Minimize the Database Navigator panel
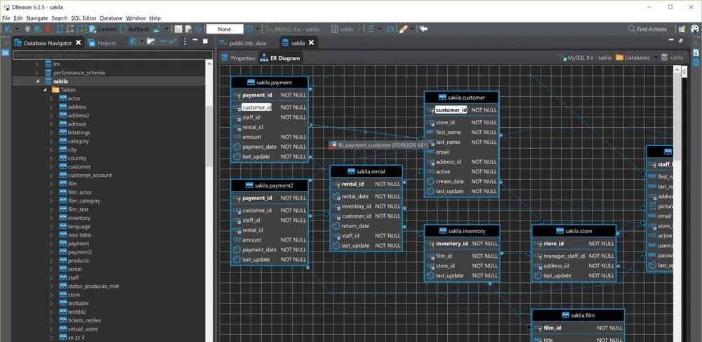 tap(195, 41)
